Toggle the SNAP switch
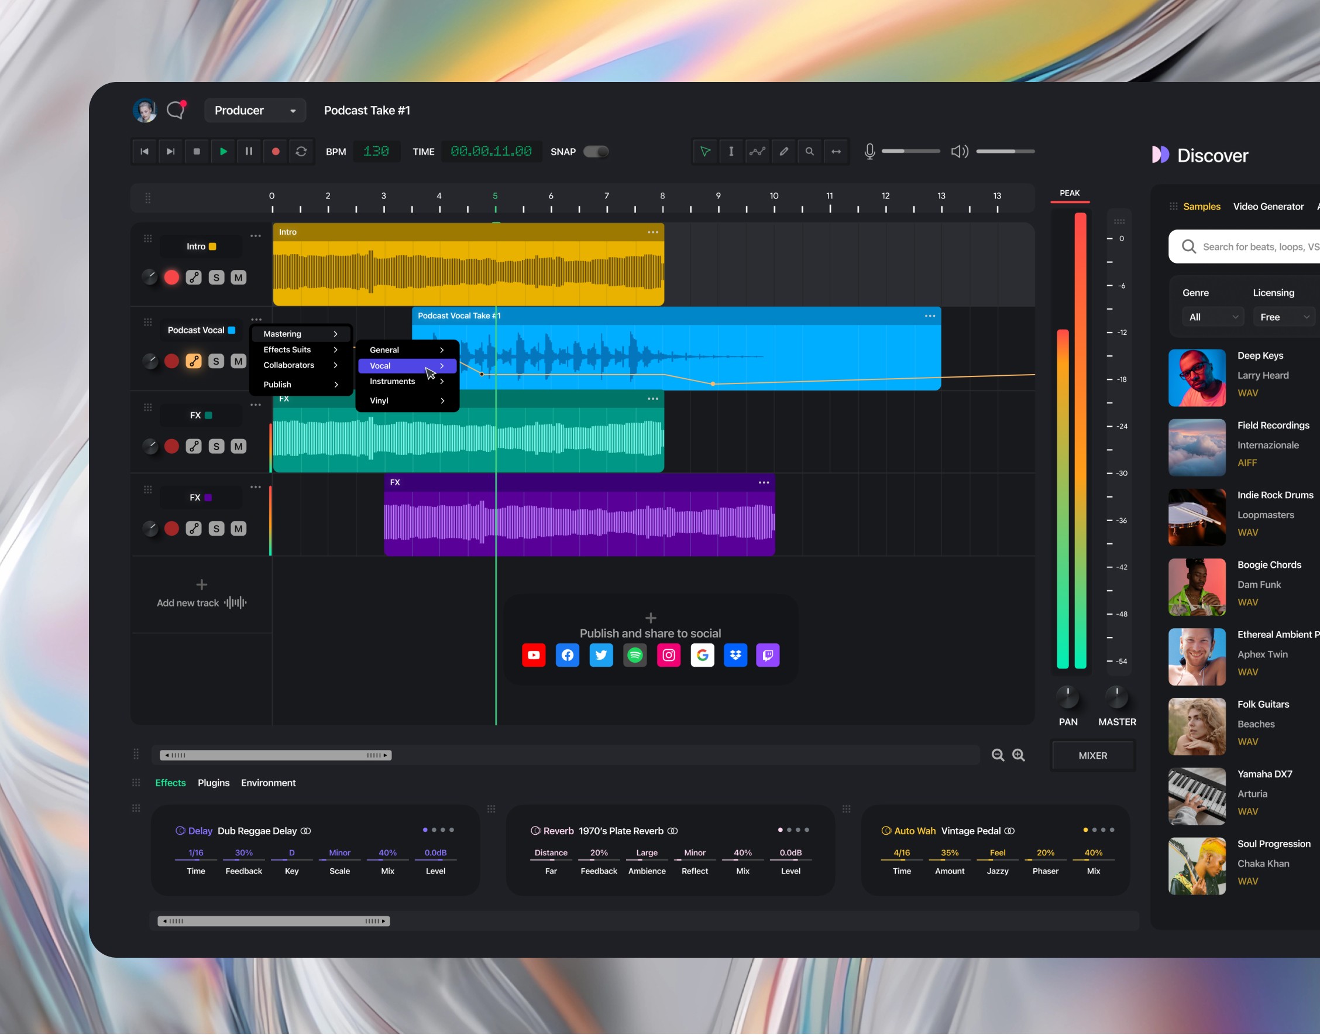Image resolution: width=1320 pixels, height=1035 pixels. point(596,152)
